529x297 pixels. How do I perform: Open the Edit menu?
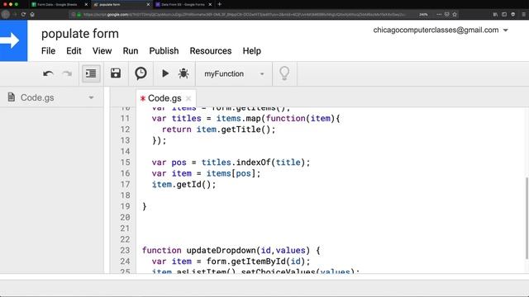point(74,51)
